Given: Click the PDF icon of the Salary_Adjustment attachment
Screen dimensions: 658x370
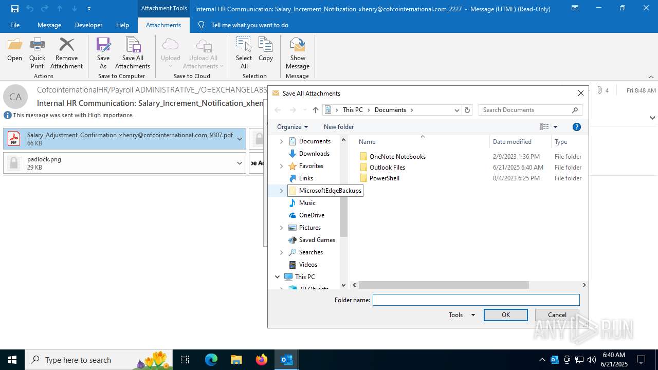Looking at the screenshot, I should point(13,139).
